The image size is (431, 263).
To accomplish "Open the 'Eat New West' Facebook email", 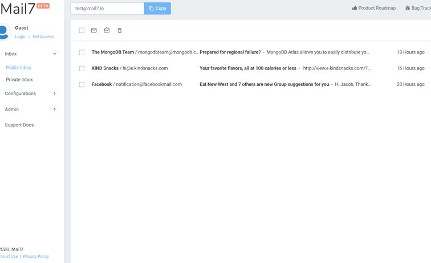I will [264, 84].
